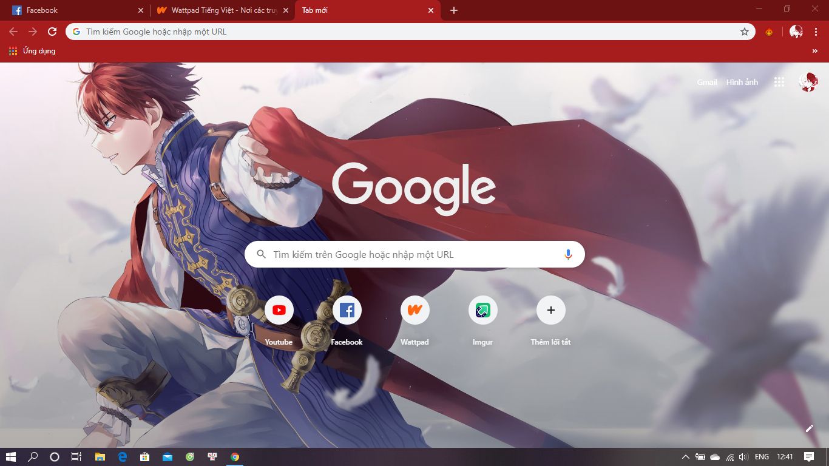Screen dimensions: 829x466
Task: Close the Wattpad Tiếng Việt tab
Action: [286, 10]
